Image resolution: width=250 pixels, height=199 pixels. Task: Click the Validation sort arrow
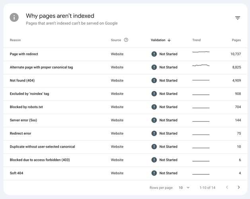tap(169, 40)
